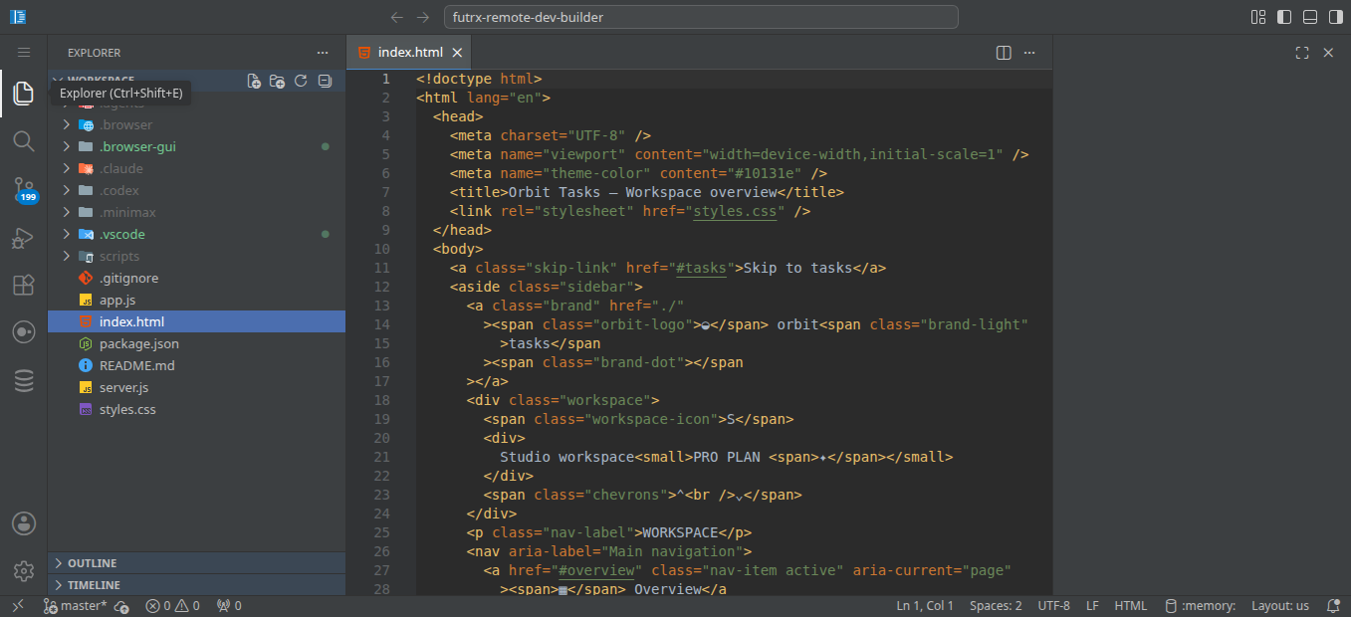Open the remote window indicator in status bar

click(18, 605)
